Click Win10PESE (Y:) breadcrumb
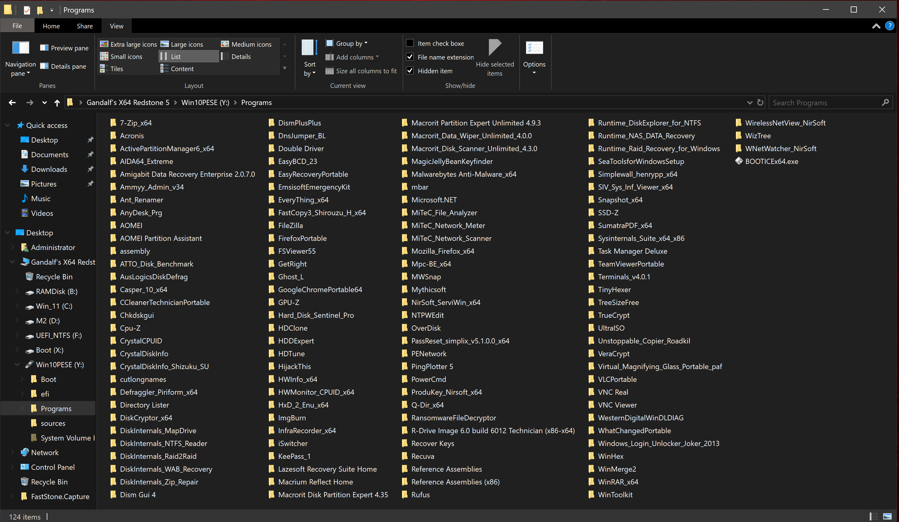Image resolution: width=899 pixels, height=522 pixels. click(x=205, y=103)
